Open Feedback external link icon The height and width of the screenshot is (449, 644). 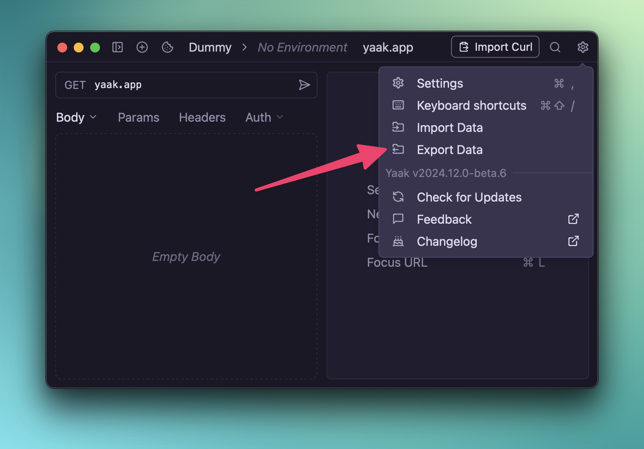pyautogui.click(x=573, y=219)
